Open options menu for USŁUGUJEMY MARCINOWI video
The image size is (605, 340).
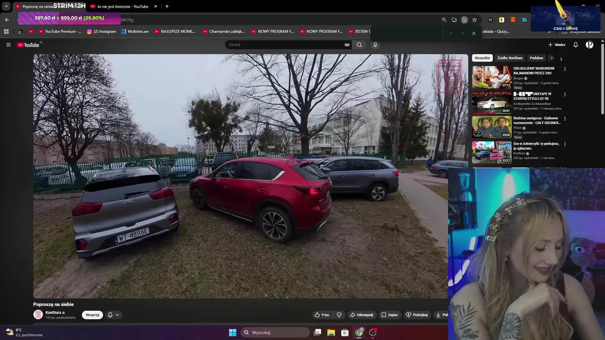click(565, 69)
